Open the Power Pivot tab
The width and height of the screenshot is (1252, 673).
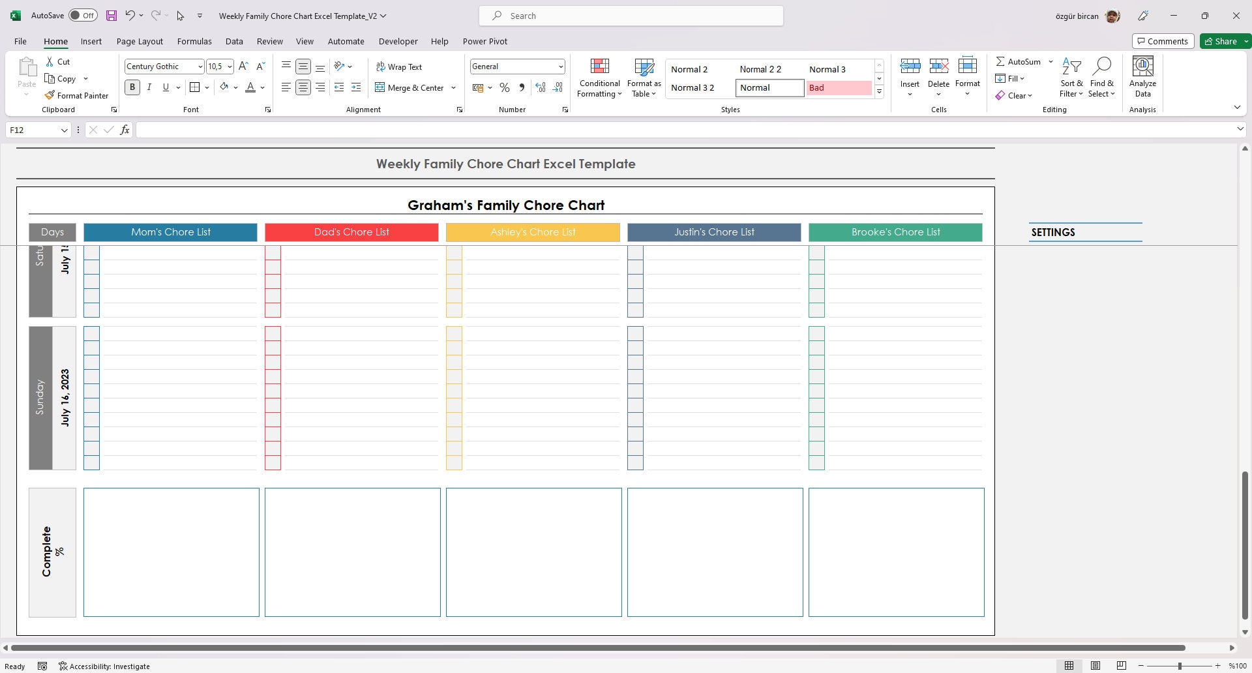[x=484, y=41]
